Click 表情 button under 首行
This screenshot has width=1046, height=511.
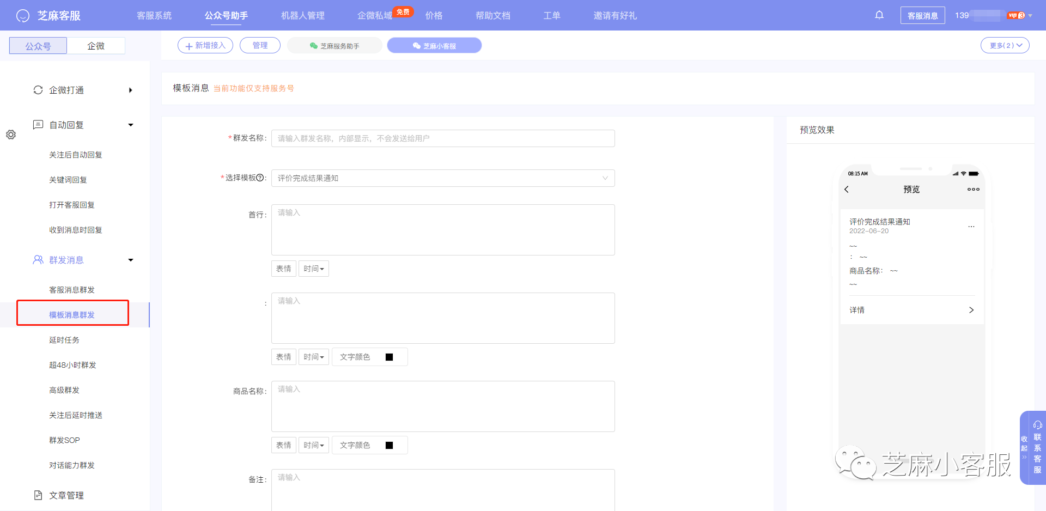pos(284,269)
